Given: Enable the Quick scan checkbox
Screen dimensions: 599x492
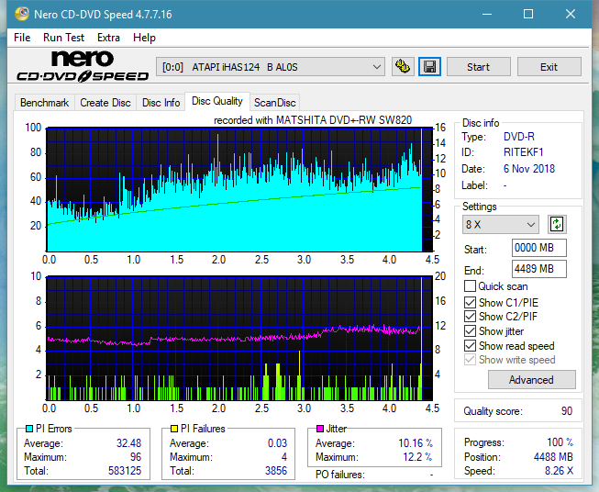Looking at the screenshot, I should point(470,286).
